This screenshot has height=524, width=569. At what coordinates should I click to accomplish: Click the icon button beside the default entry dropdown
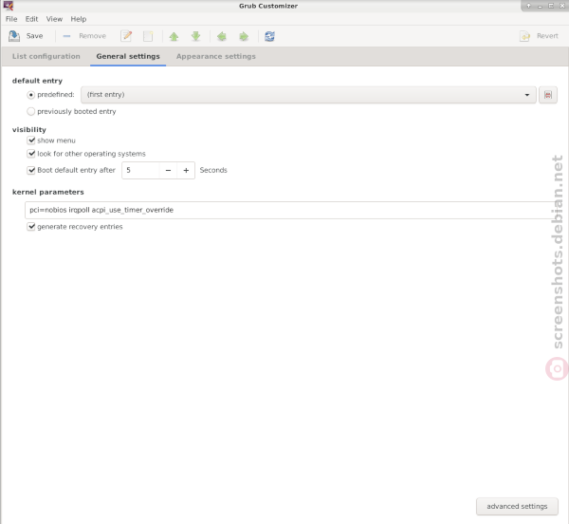coord(548,95)
